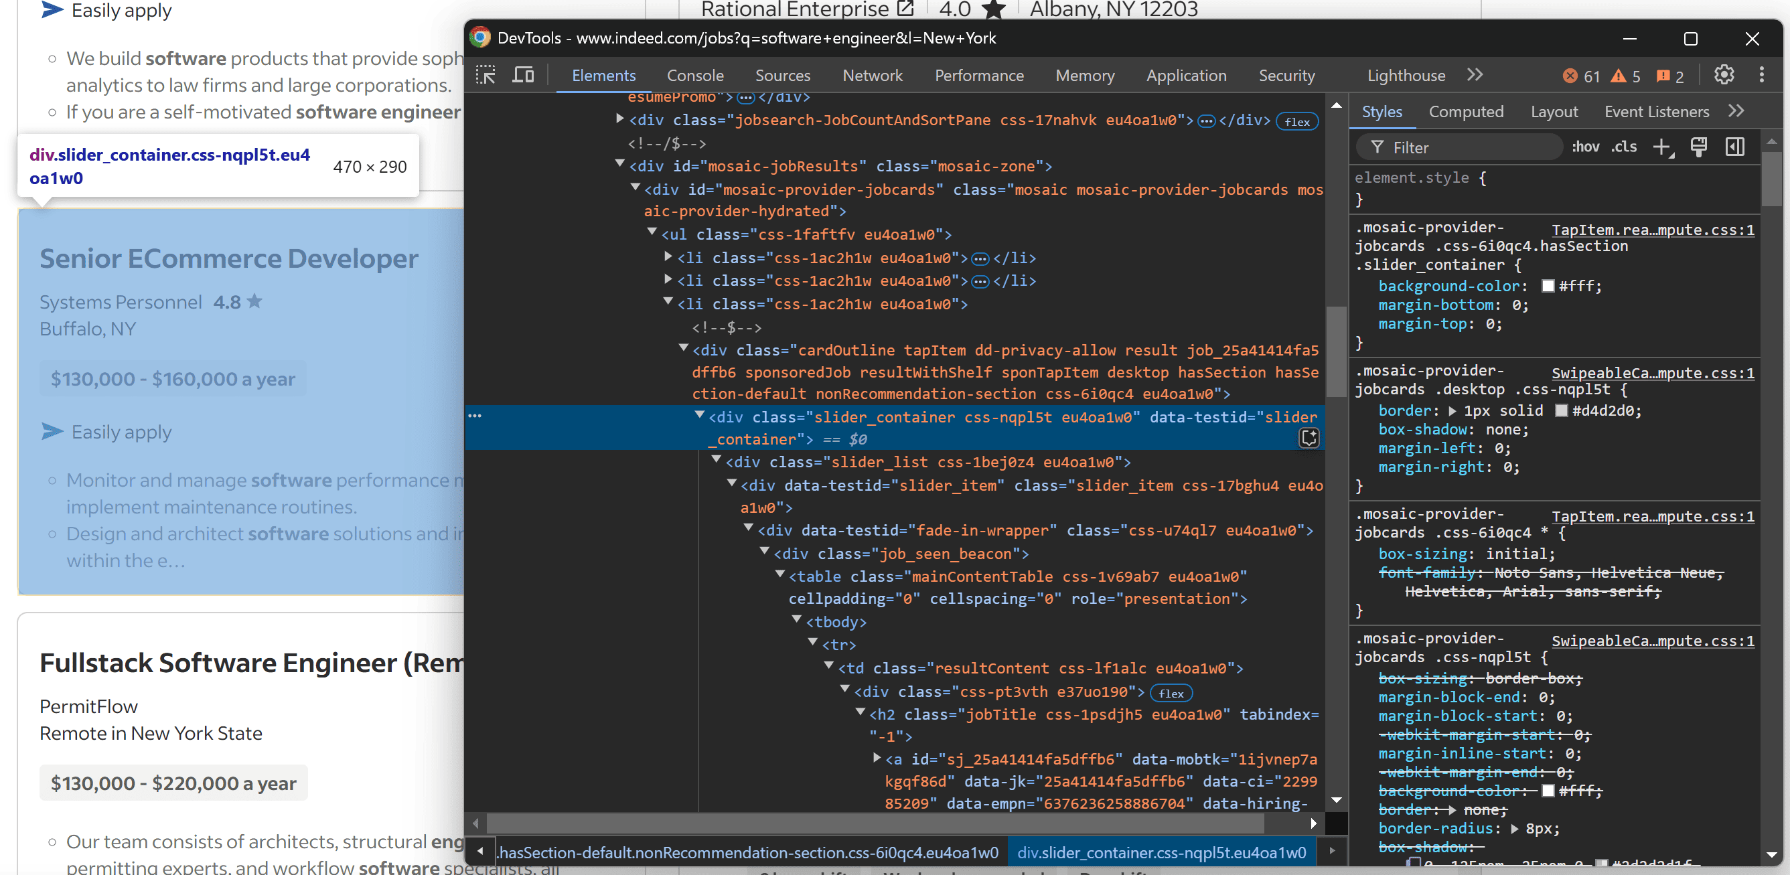The image size is (1790, 875).
Task: Collapse the slider_list div node
Action: (x=716, y=460)
